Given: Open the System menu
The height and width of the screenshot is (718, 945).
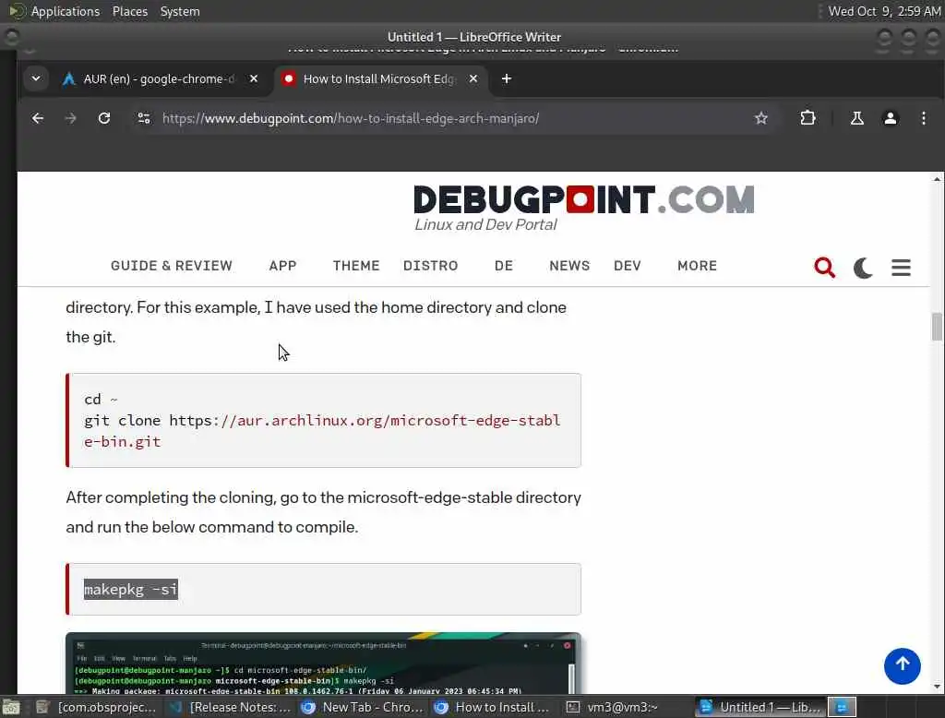Looking at the screenshot, I should click(x=180, y=11).
